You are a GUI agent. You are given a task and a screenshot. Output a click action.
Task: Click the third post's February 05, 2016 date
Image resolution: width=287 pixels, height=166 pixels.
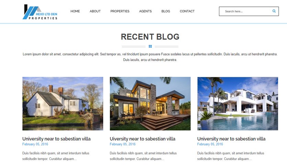click(210, 144)
